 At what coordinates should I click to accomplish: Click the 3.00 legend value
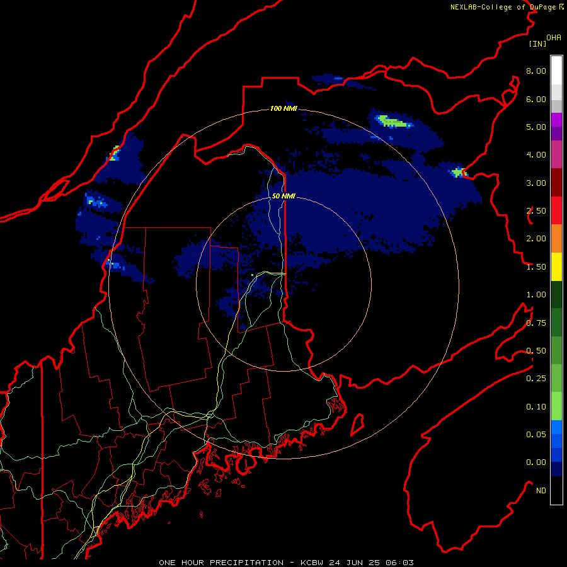coord(536,183)
